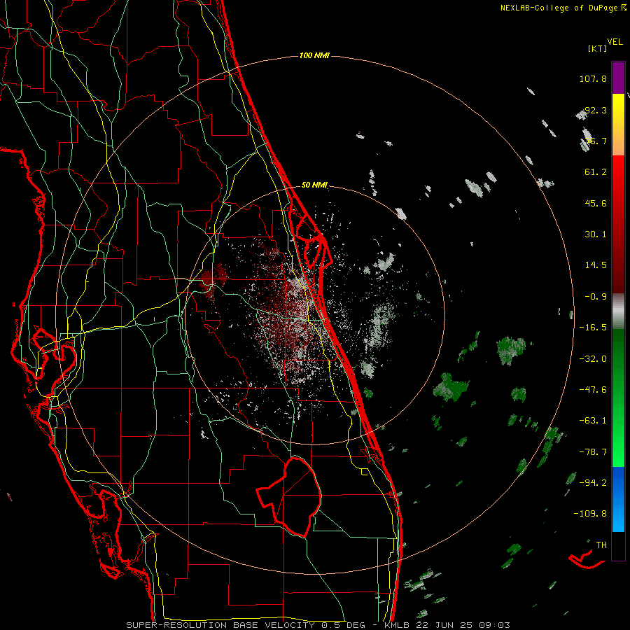The height and width of the screenshot is (630, 630).
Task: Select the 61.2 legend value
Action: click(596, 172)
